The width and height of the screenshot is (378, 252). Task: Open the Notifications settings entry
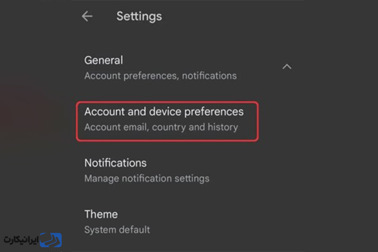coord(147,171)
